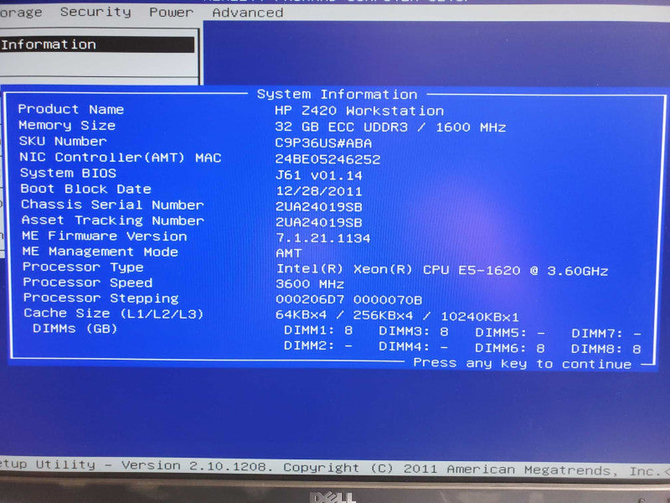
Task: Click the Cache Size (L1/L2/L3) label
Action: pyautogui.click(x=114, y=314)
